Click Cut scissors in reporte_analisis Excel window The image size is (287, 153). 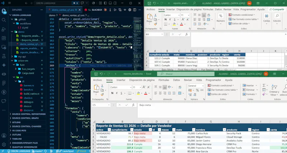[x=155, y=15]
